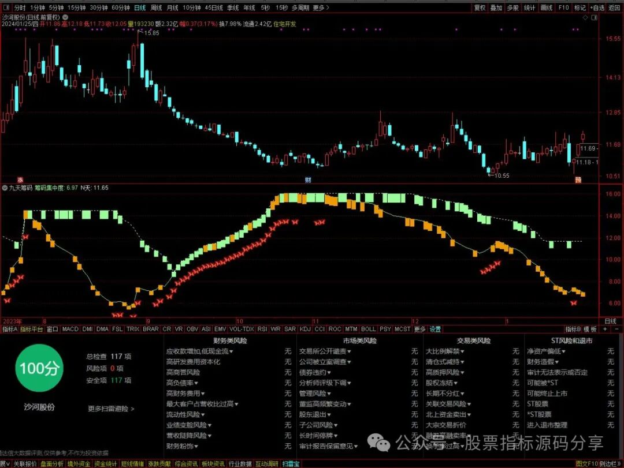Click 指标B button
The width and height of the screenshot is (624, 468).
pyautogui.click(x=573, y=330)
